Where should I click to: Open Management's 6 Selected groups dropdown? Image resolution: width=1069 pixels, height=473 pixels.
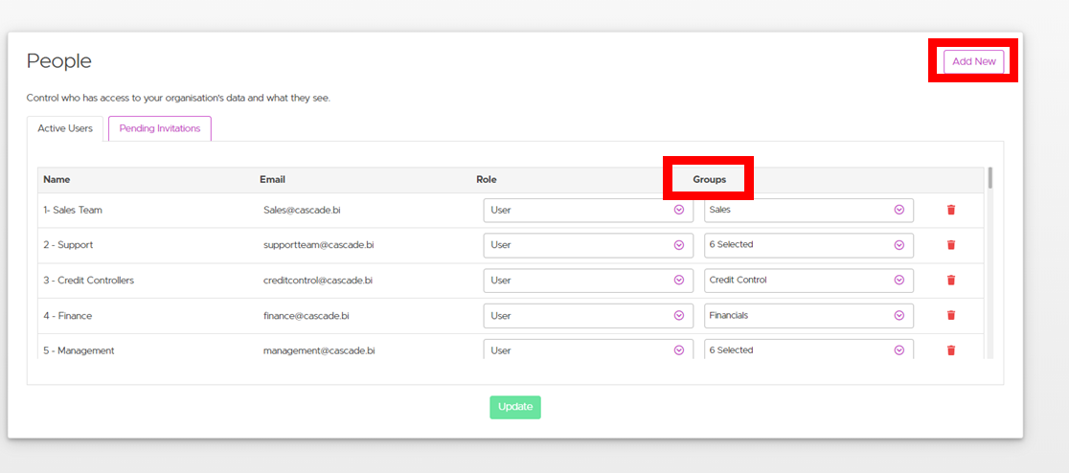coord(807,349)
